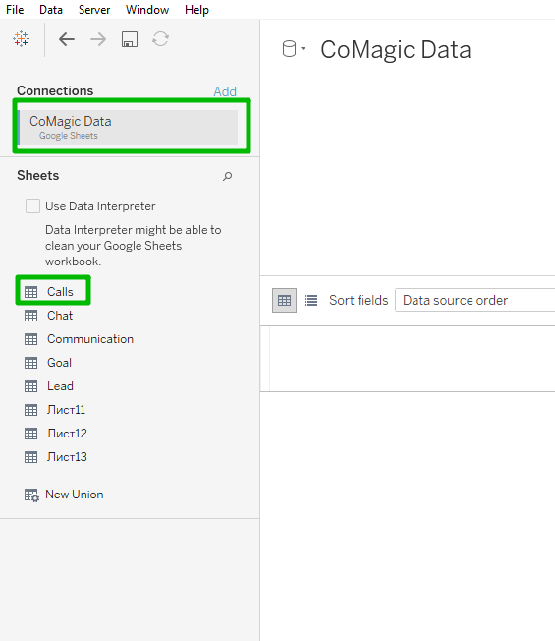
Task: Click the Add connection link
Action: [x=225, y=91]
